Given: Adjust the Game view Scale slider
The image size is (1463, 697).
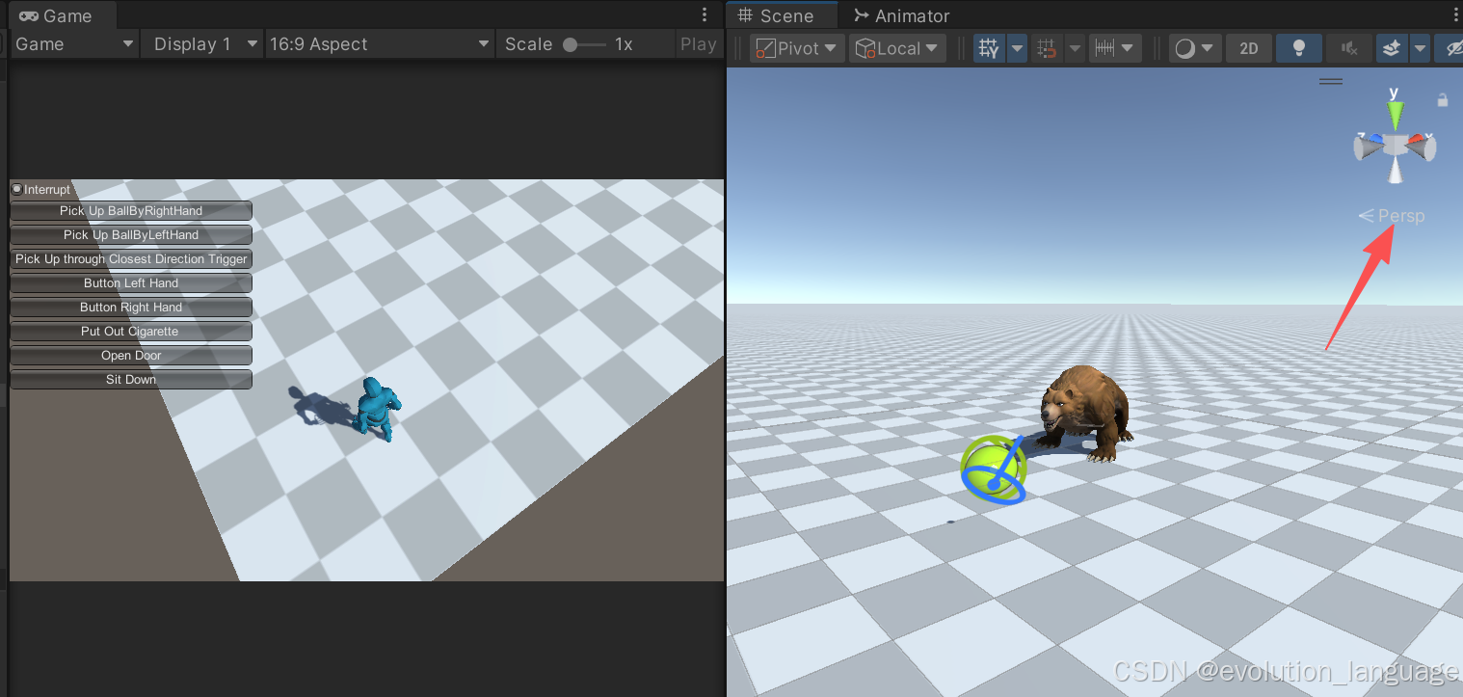Looking at the screenshot, I should 583,44.
